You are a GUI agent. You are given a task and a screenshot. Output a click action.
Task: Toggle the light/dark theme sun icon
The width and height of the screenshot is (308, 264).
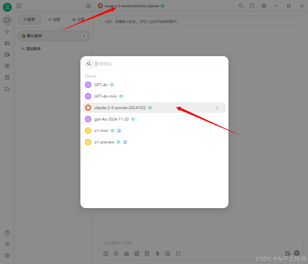(7, 244)
